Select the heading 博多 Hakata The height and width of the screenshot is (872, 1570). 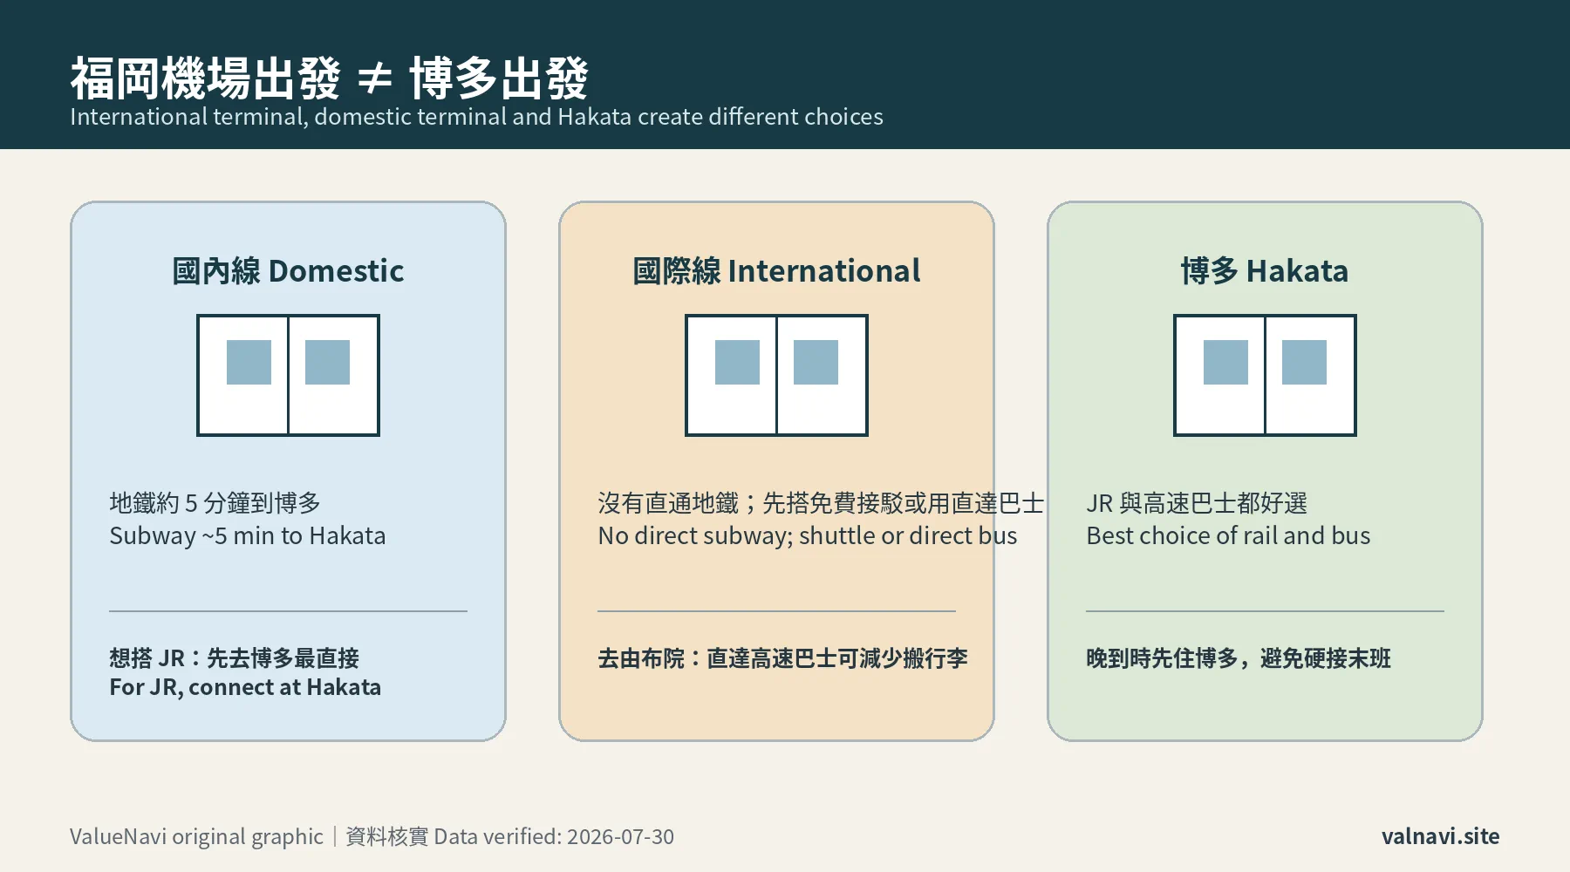[x=1265, y=271]
